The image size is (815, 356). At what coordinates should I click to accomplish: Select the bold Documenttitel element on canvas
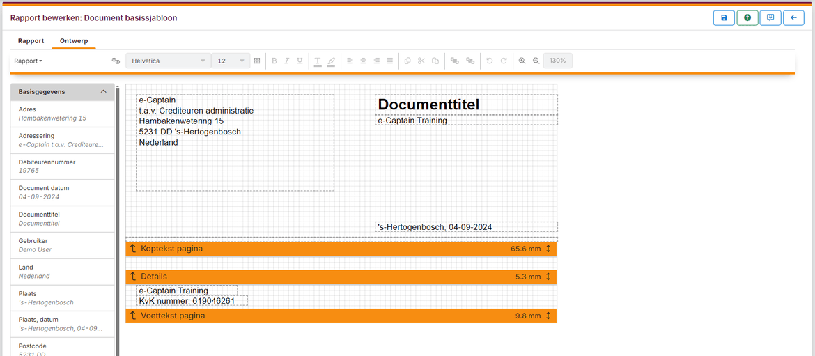tap(466, 105)
